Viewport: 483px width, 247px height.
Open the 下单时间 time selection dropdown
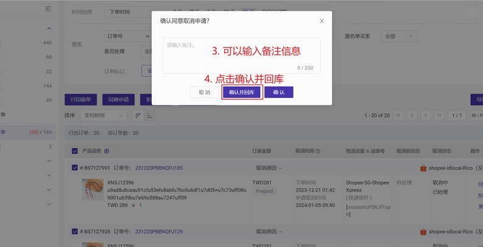coord(130,12)
